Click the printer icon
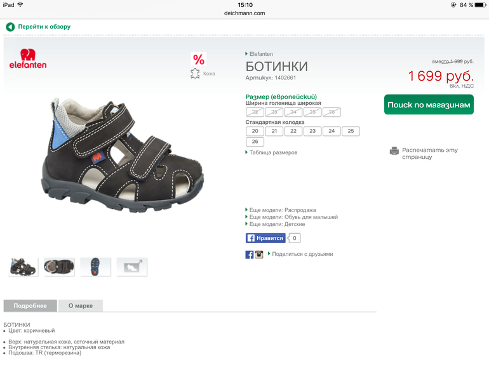 point(394,151)
